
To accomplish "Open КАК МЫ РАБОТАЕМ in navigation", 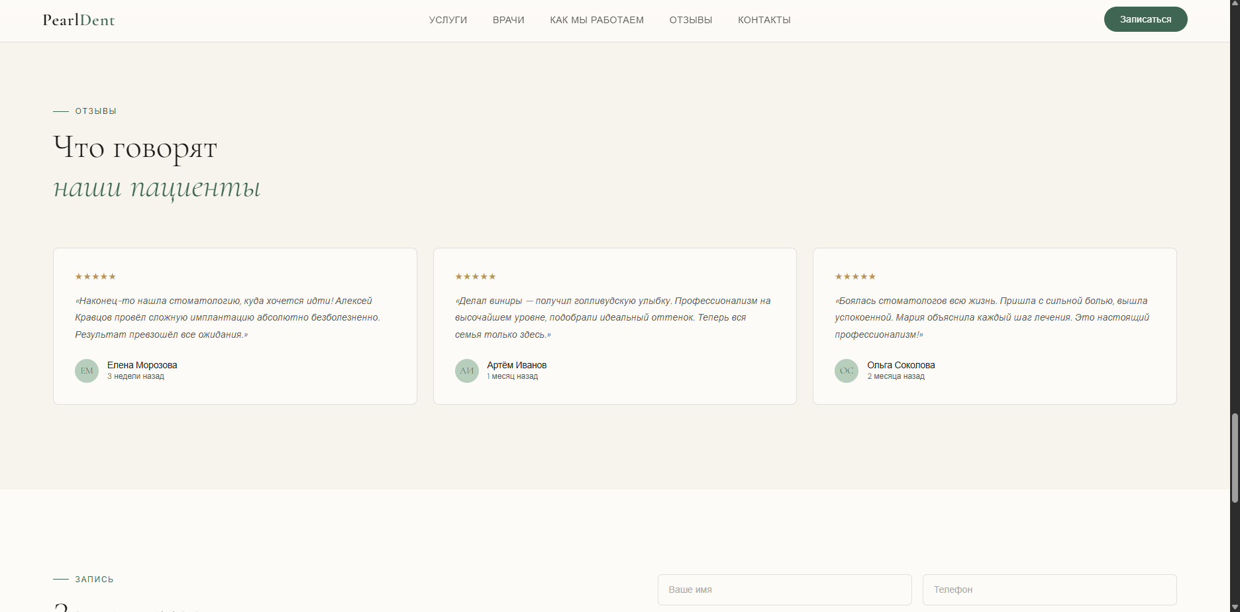I will click(x=597, y=20).
